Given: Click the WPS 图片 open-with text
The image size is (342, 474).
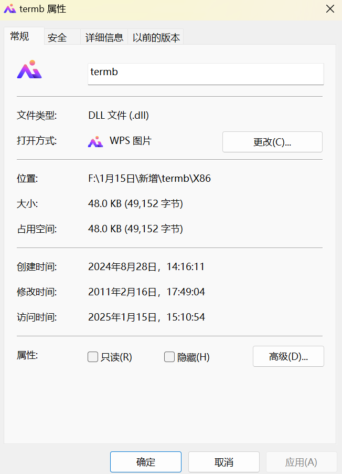Looking at the screenshot, I should 131,141.
